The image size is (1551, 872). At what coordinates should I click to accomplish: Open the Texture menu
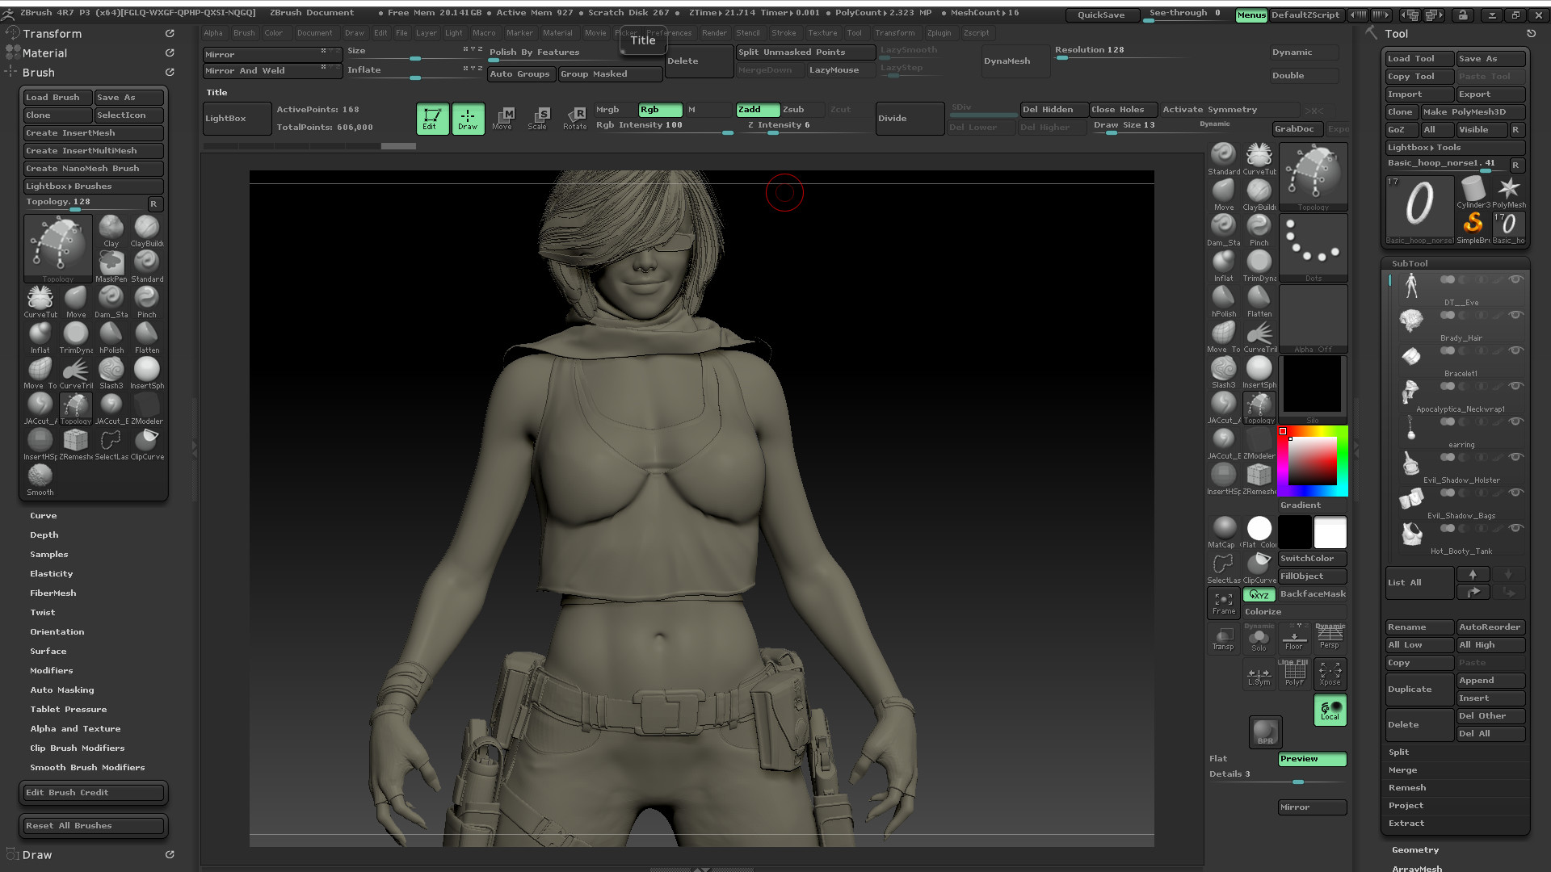point(822,33)
